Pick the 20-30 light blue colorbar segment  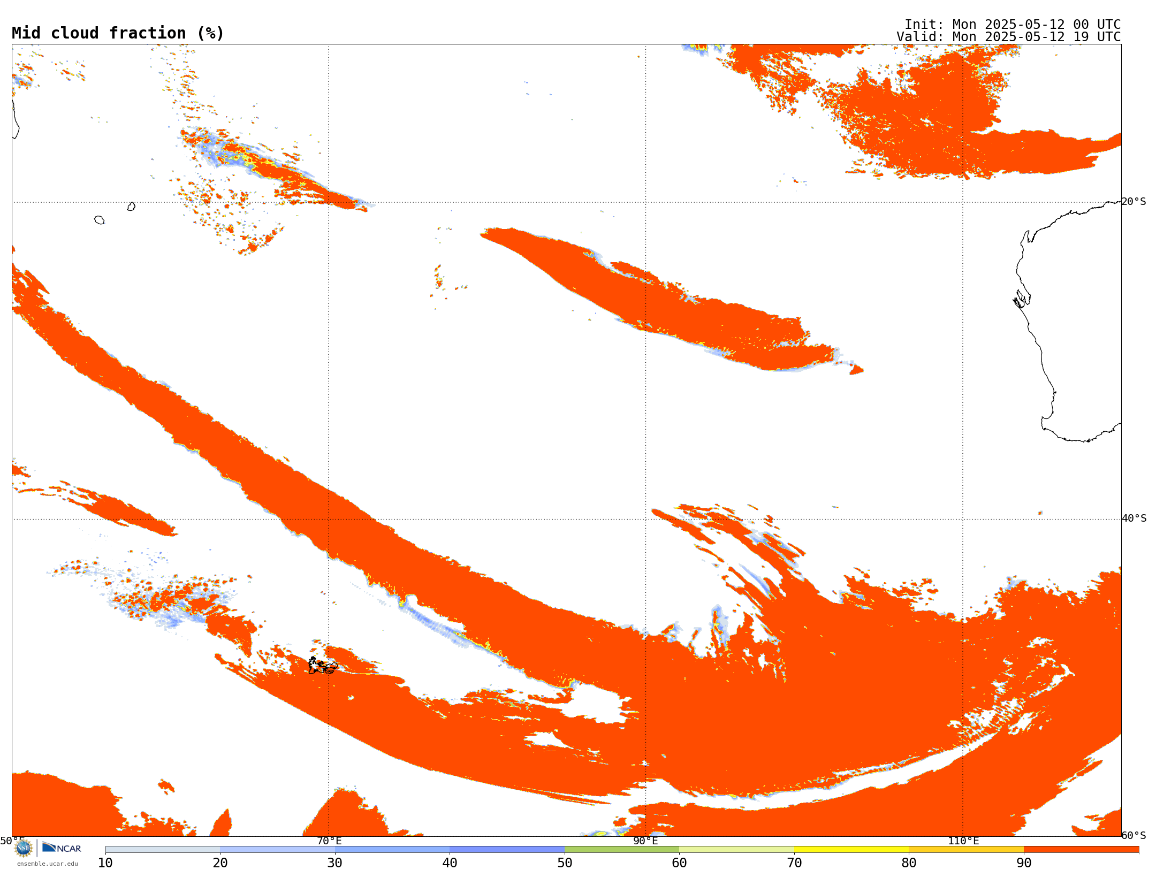277,850
